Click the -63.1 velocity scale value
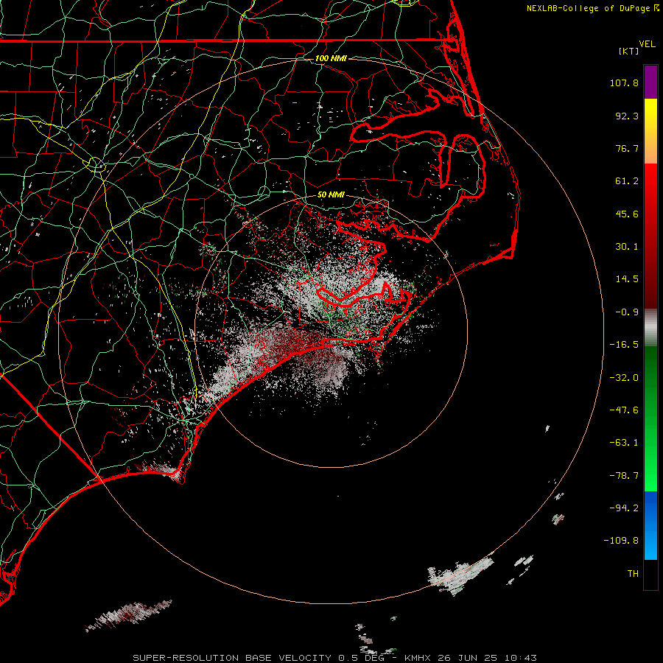This screenshot has width=663, height=663. click(624, 443)
